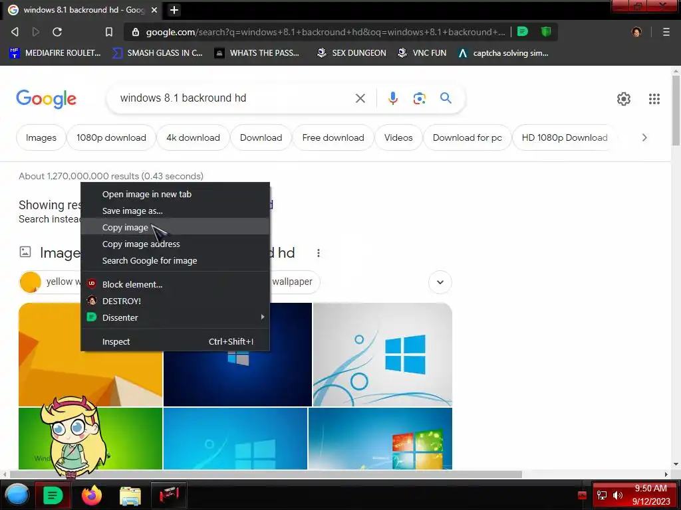
Task: Choose Copy image address
Action: [175, 244]
